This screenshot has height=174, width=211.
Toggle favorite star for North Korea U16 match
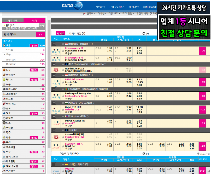click(x=63, y=70)
